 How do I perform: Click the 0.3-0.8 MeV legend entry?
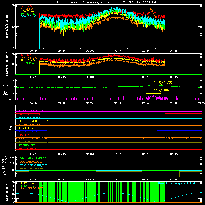tap(29, 58)
